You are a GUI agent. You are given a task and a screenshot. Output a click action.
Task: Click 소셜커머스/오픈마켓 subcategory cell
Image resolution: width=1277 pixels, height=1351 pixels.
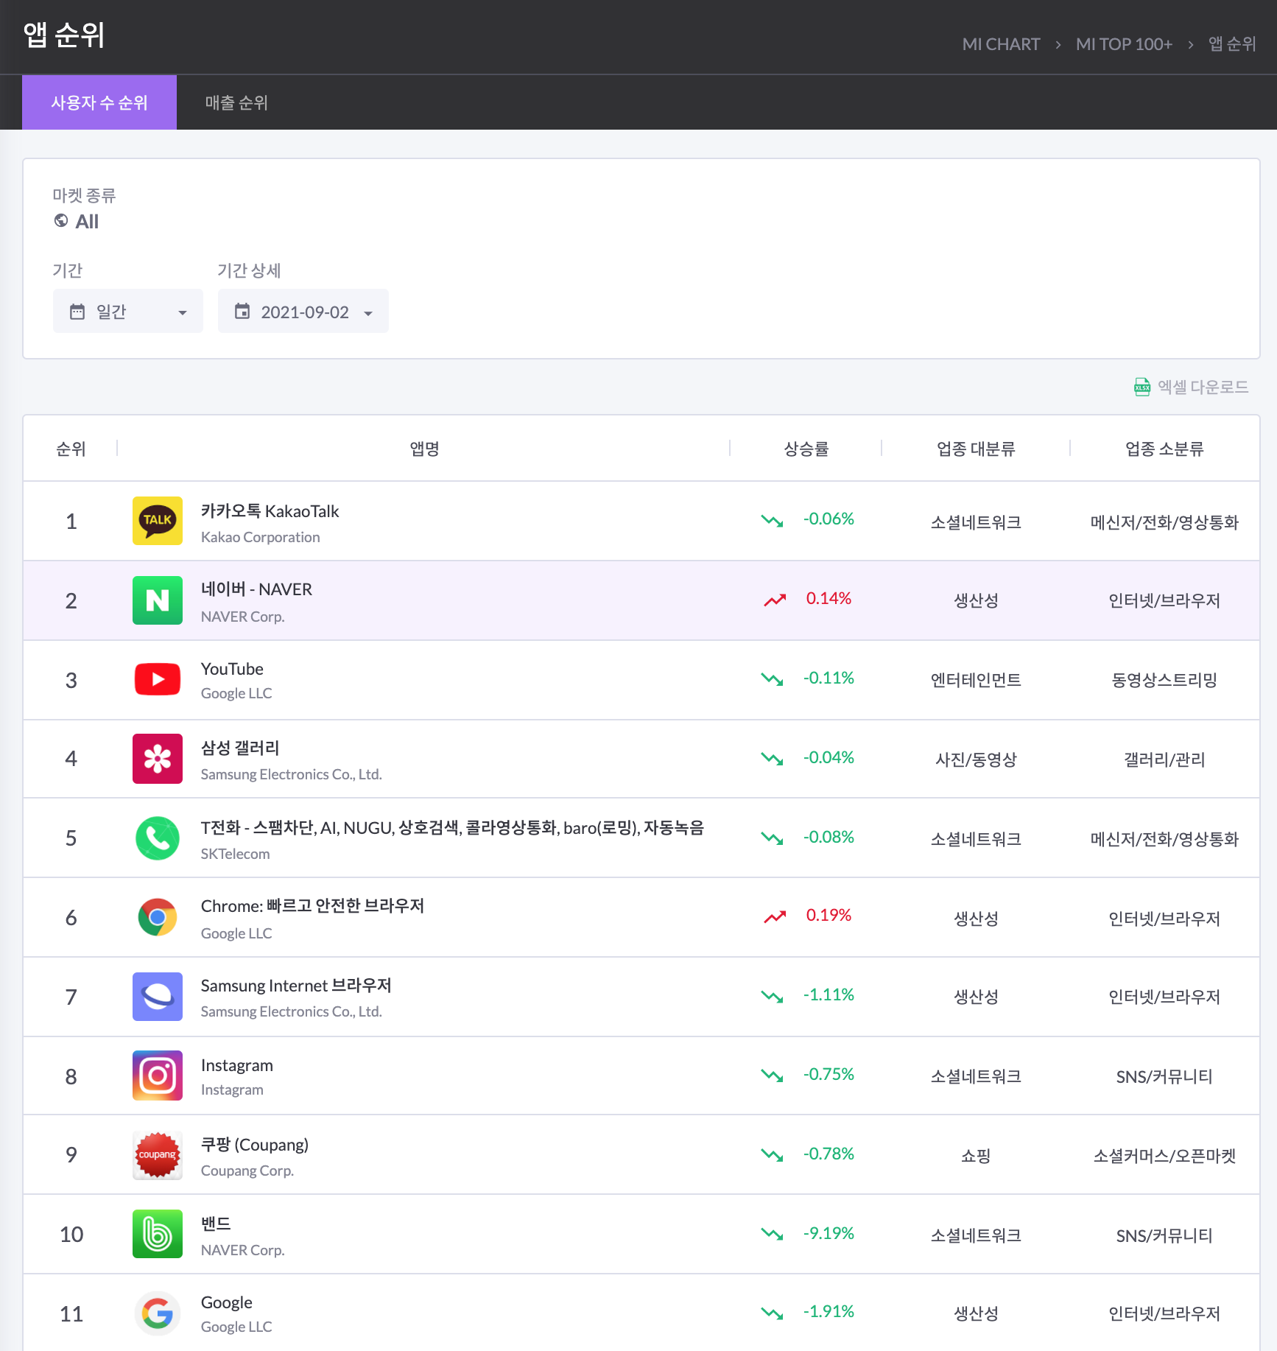click(x=1164, y=1156)
